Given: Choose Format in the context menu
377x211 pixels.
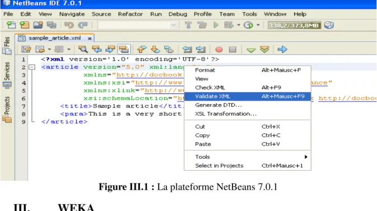Looking at the screenshot, I should (248, 70).
